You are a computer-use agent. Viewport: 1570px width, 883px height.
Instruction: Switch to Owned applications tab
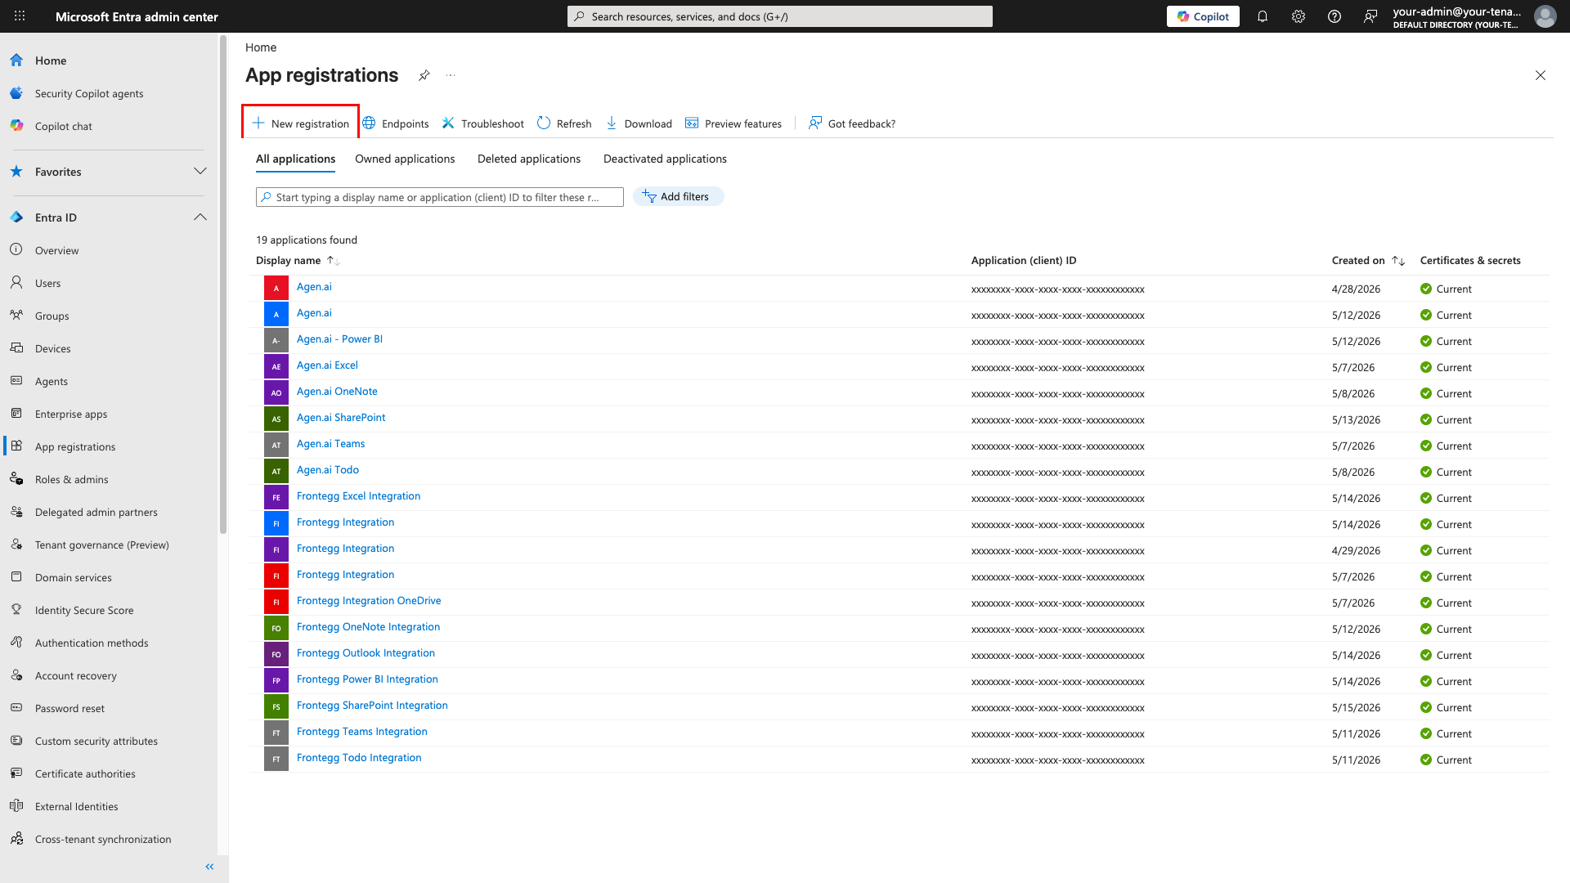(405, 159)
